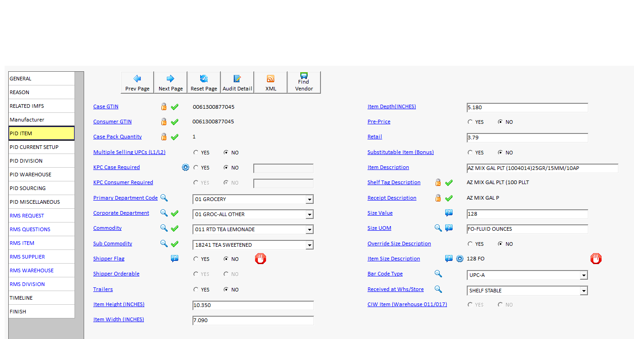Screen dimensions: 634x339
Task: Click the search magnifier for Commodity
Action: tap(164, 228)
